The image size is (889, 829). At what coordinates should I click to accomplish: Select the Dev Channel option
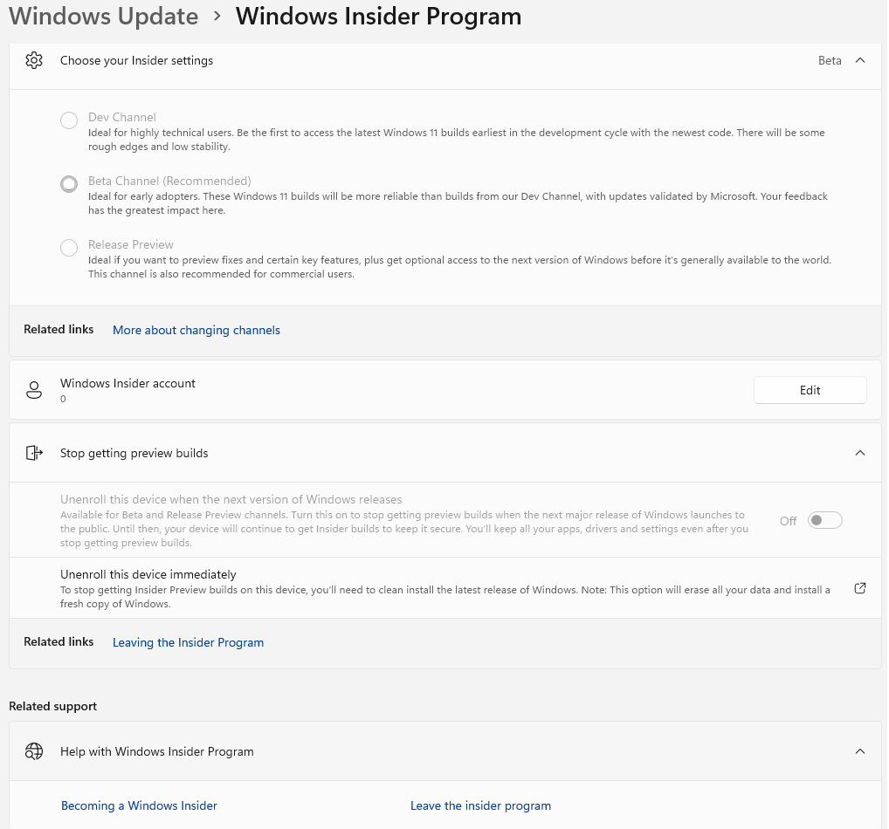point(121,117)
